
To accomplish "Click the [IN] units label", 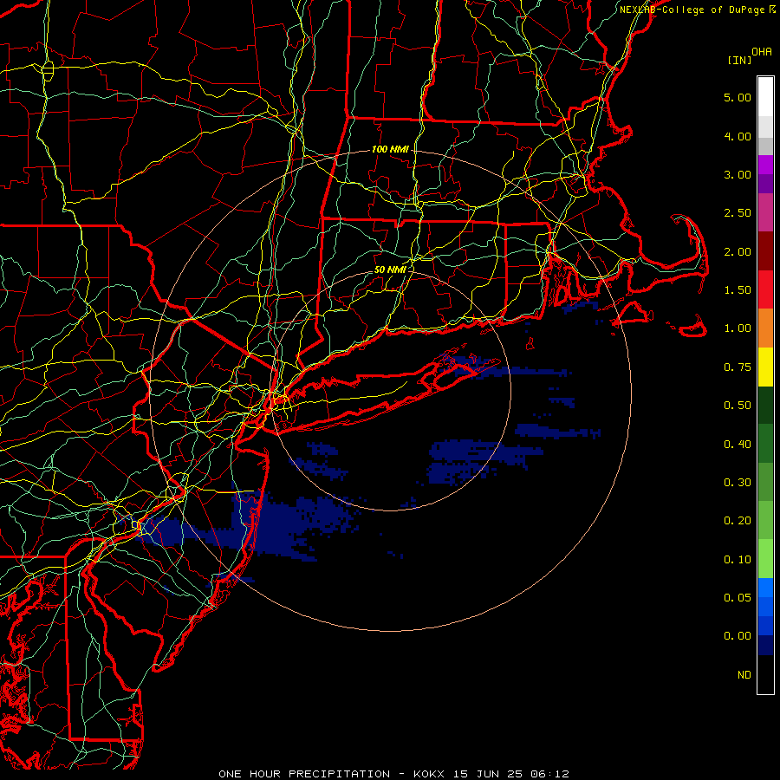I will pyautogui.click(x=739, y=60).
